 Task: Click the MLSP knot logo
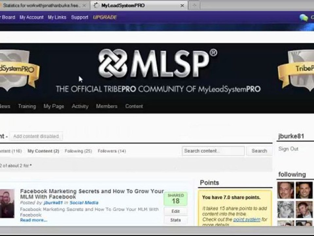[x=113, y=63]
